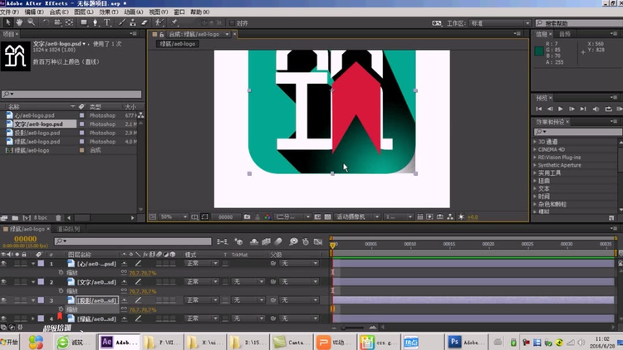Hide layer 2 文字/ae0 with eye icon

3,282
